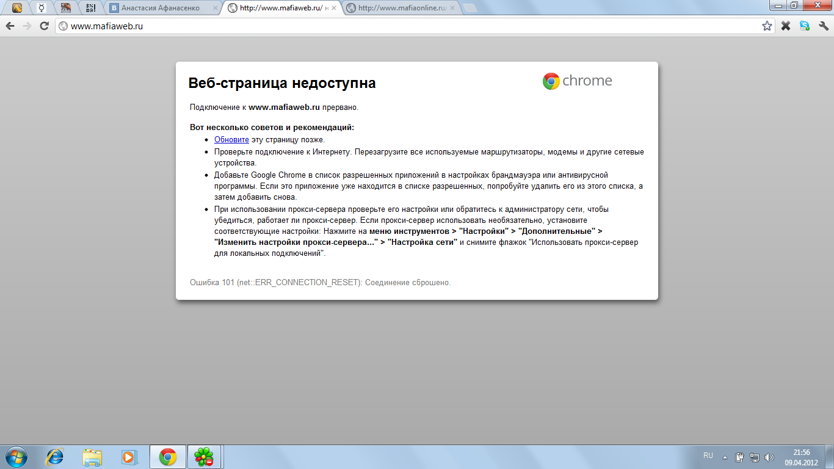The width and height of the screenshot is (834, 469).
Task: Click the address bar showing www.mafiaweb.ru
Action: click(x=415, y=26)
